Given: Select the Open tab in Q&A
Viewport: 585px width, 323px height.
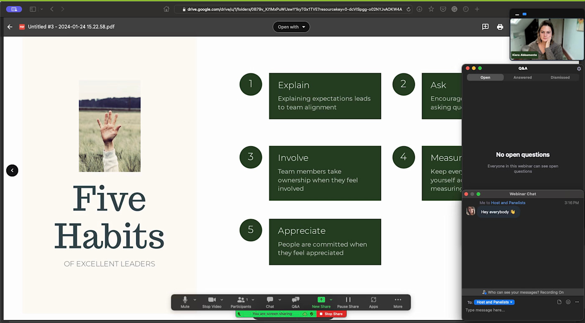Looking at the screenshot, I should click(x=485, y=77).
